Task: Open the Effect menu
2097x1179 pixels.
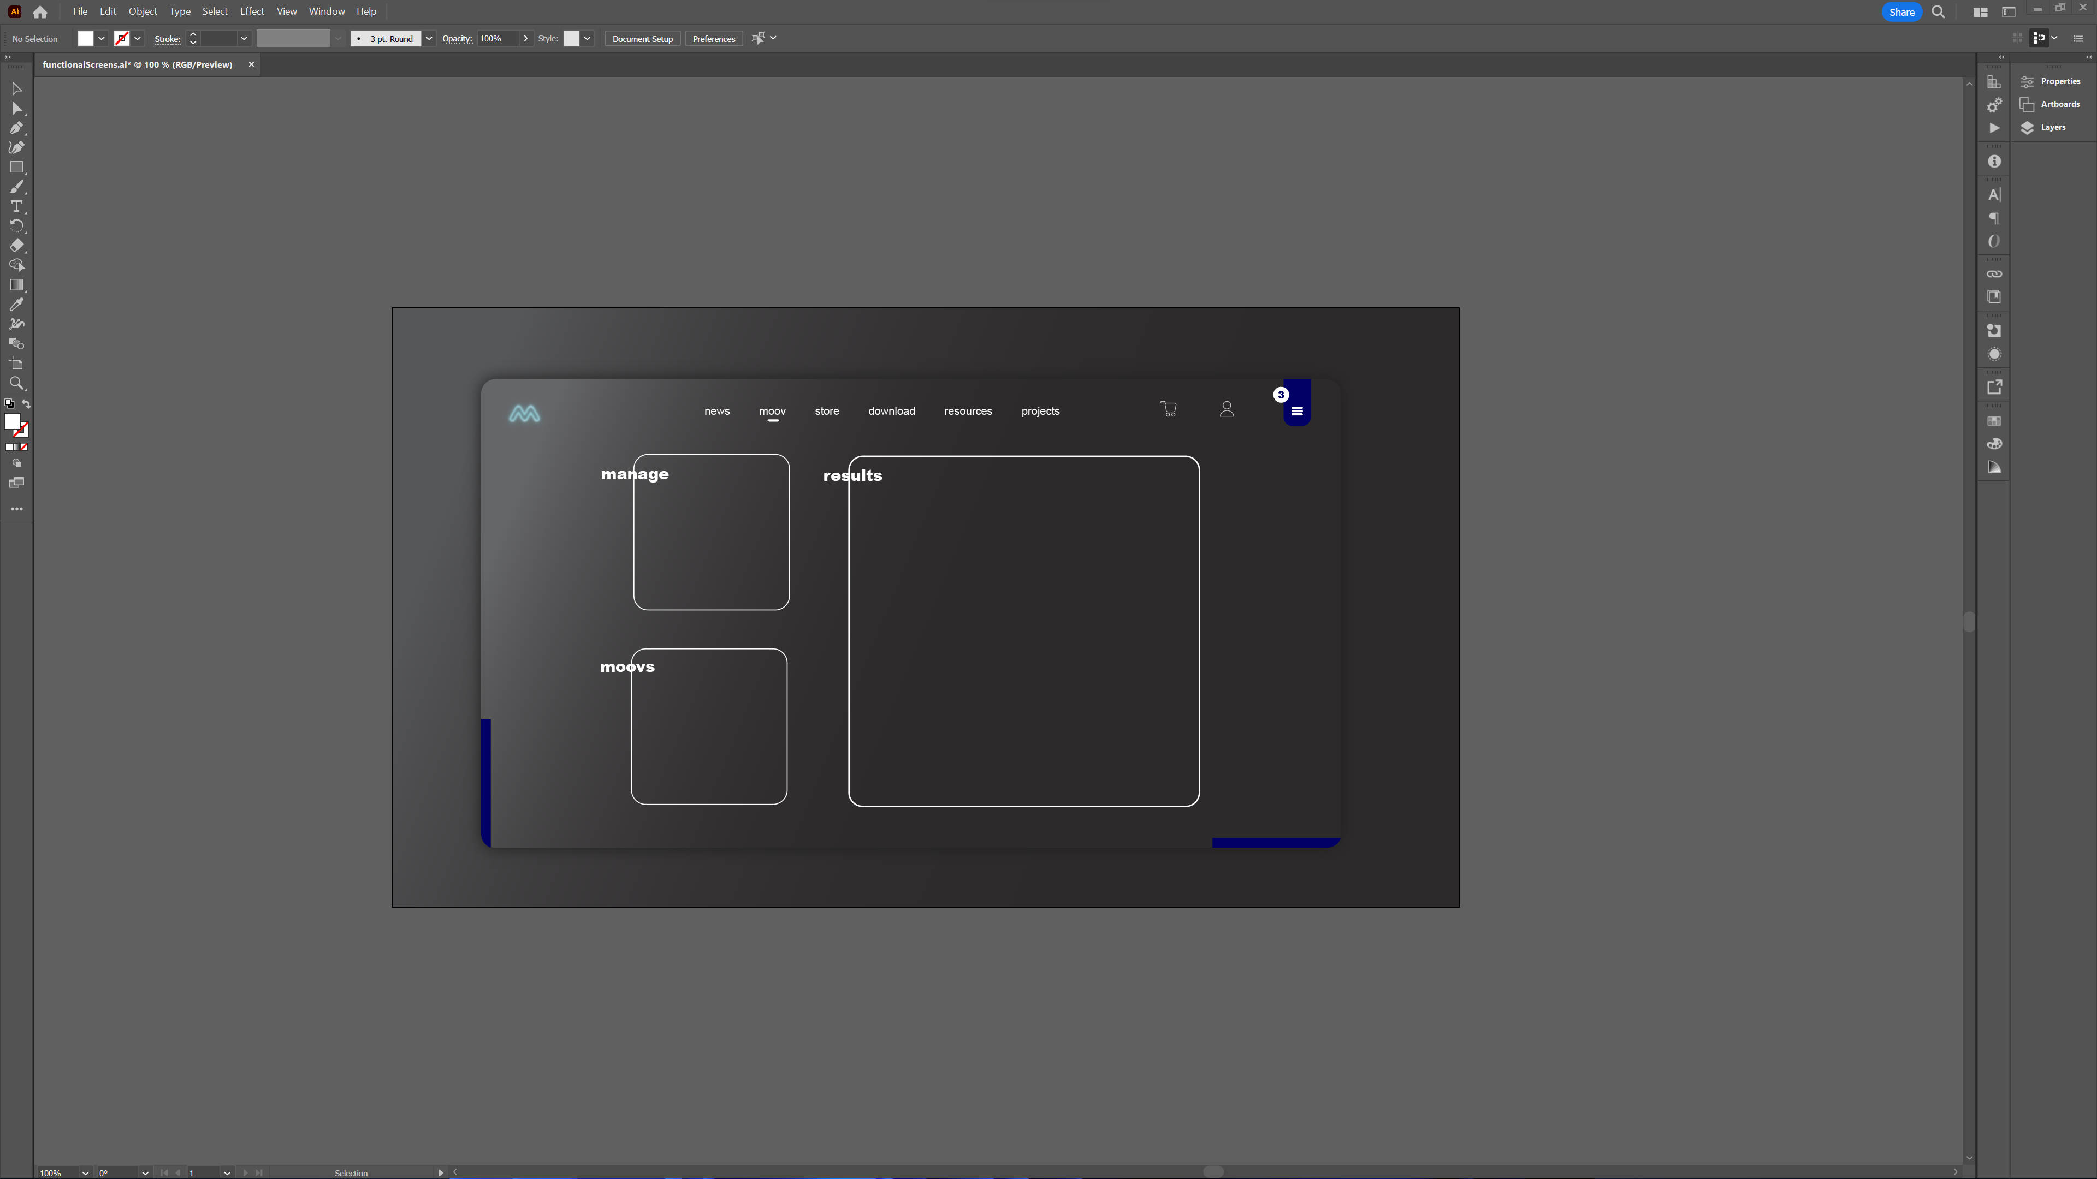Action: click(x=252, y=11)
